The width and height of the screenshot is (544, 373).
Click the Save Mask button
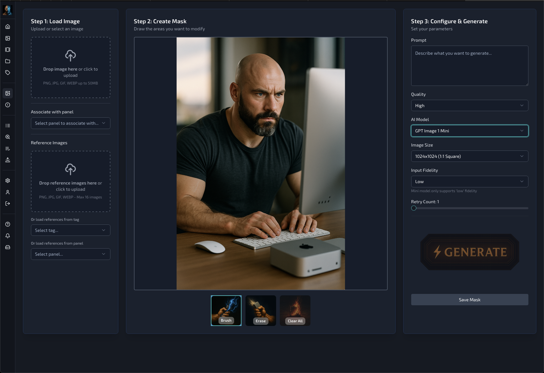tap(469, 300)
